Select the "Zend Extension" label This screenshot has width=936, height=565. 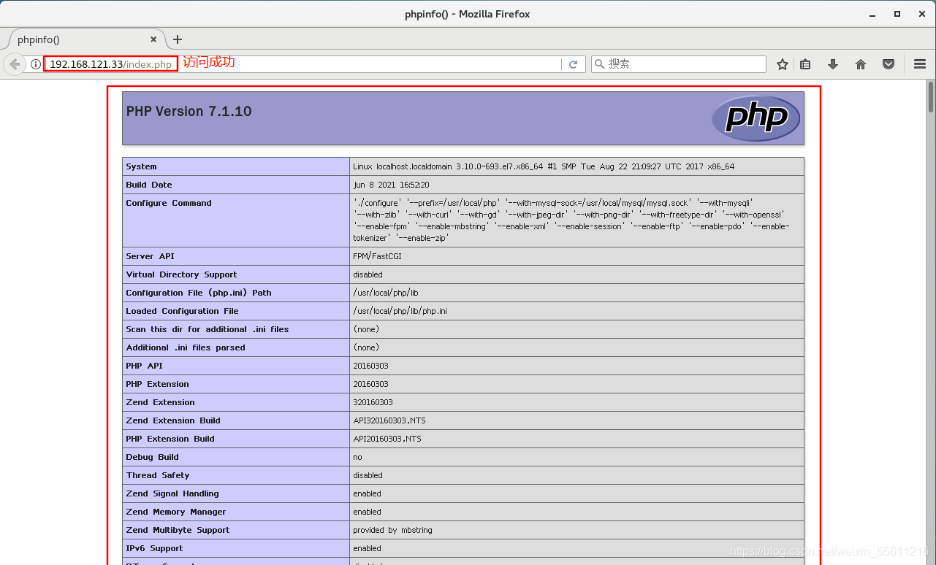tap(161, 402)
